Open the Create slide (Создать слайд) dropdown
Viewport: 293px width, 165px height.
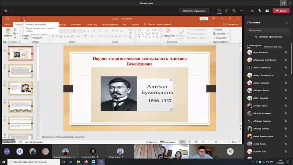click(26, 37)
